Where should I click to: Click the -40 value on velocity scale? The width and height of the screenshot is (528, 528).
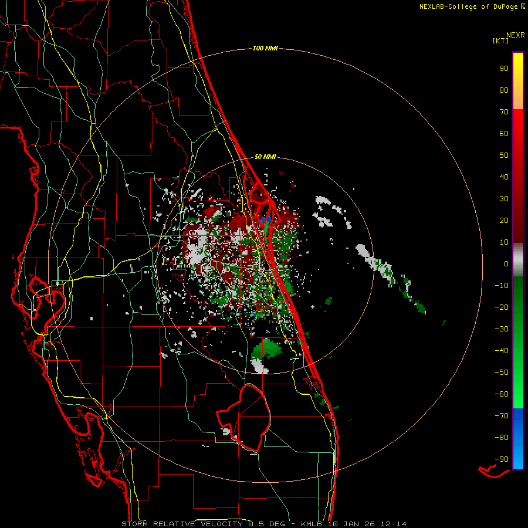click(x=502, y=351)
